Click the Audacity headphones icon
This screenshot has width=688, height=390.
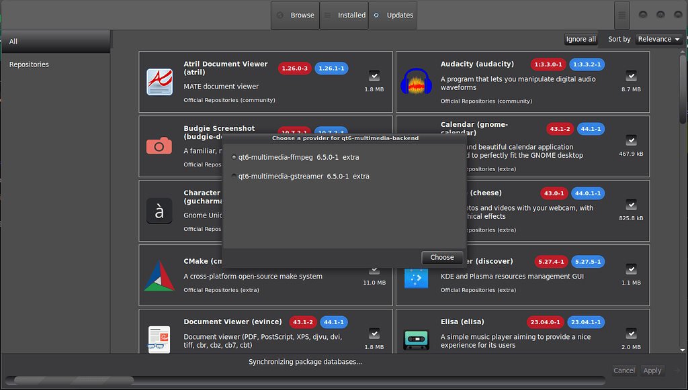click(417, 82)
